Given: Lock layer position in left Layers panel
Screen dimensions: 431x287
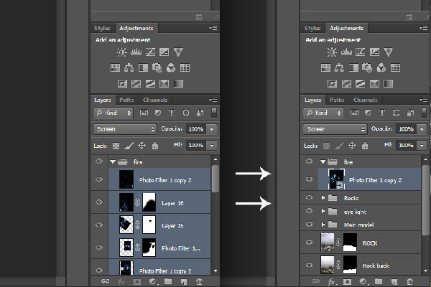Looking at the screenshot, I should click(x=142, y=146).
